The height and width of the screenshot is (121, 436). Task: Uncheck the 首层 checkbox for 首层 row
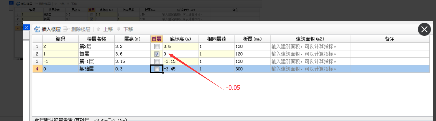157,54
